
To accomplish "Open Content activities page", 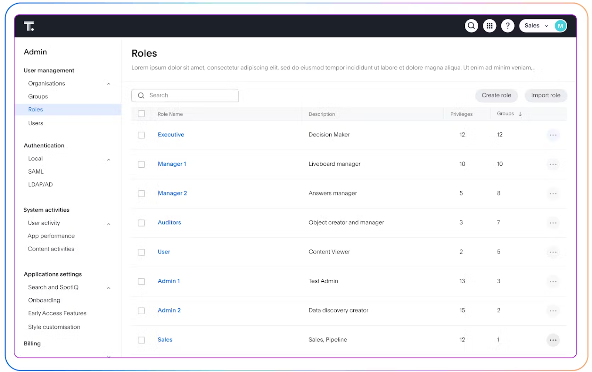I will click(x=51, y=249).
